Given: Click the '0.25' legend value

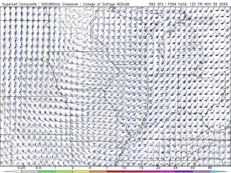Looking at the screenshot, I should 21,168.
